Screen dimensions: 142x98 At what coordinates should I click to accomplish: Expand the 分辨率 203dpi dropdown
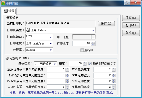[x=50, y=50]
